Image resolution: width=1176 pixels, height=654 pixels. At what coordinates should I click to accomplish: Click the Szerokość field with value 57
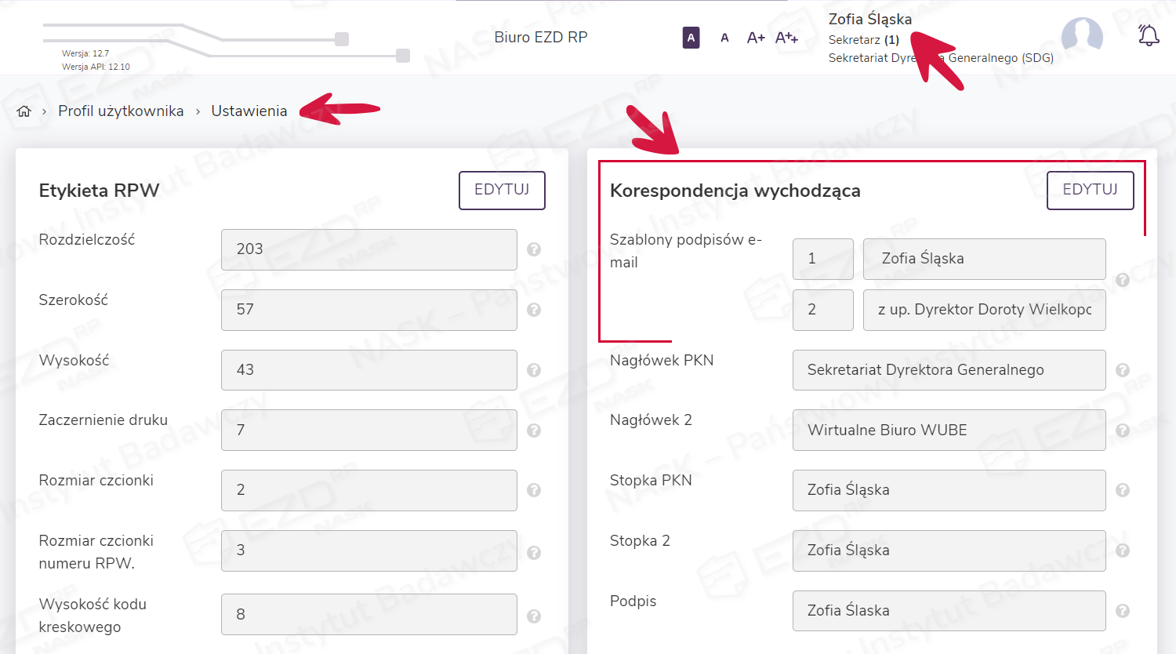point(368,310)
